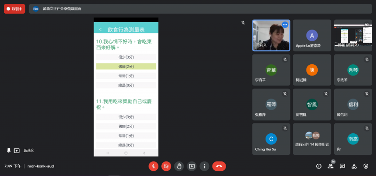Click the 飲食行為測量表 header title
The image size is (376, 176).
(126, 30)
